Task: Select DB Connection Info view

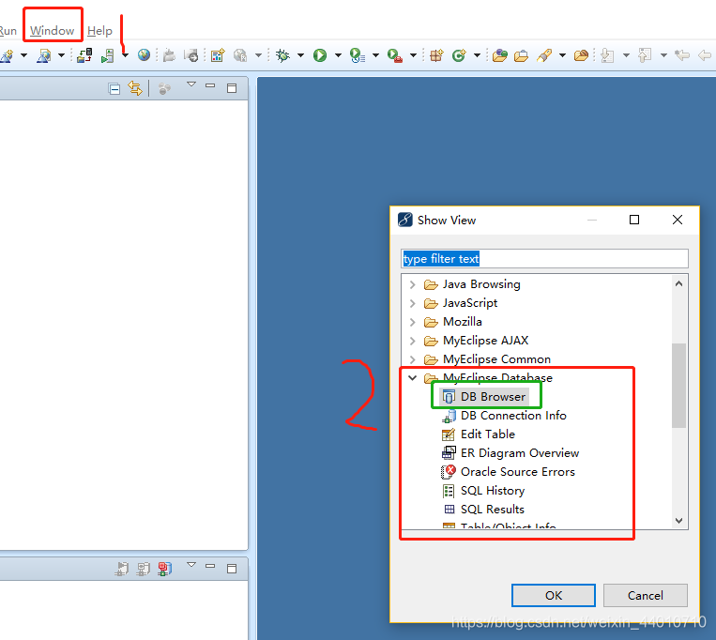Action: tap(504, 416)
